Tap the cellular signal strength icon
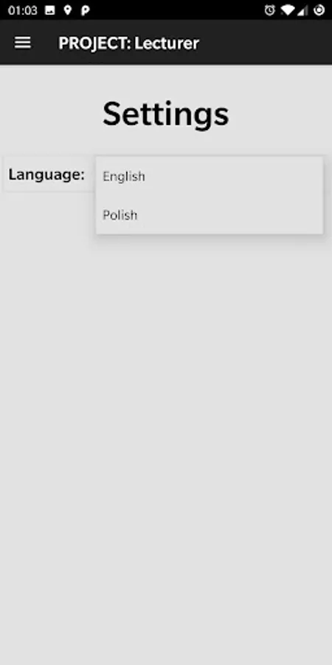Viewport: 332px width, 665px height. click(302, 10)
